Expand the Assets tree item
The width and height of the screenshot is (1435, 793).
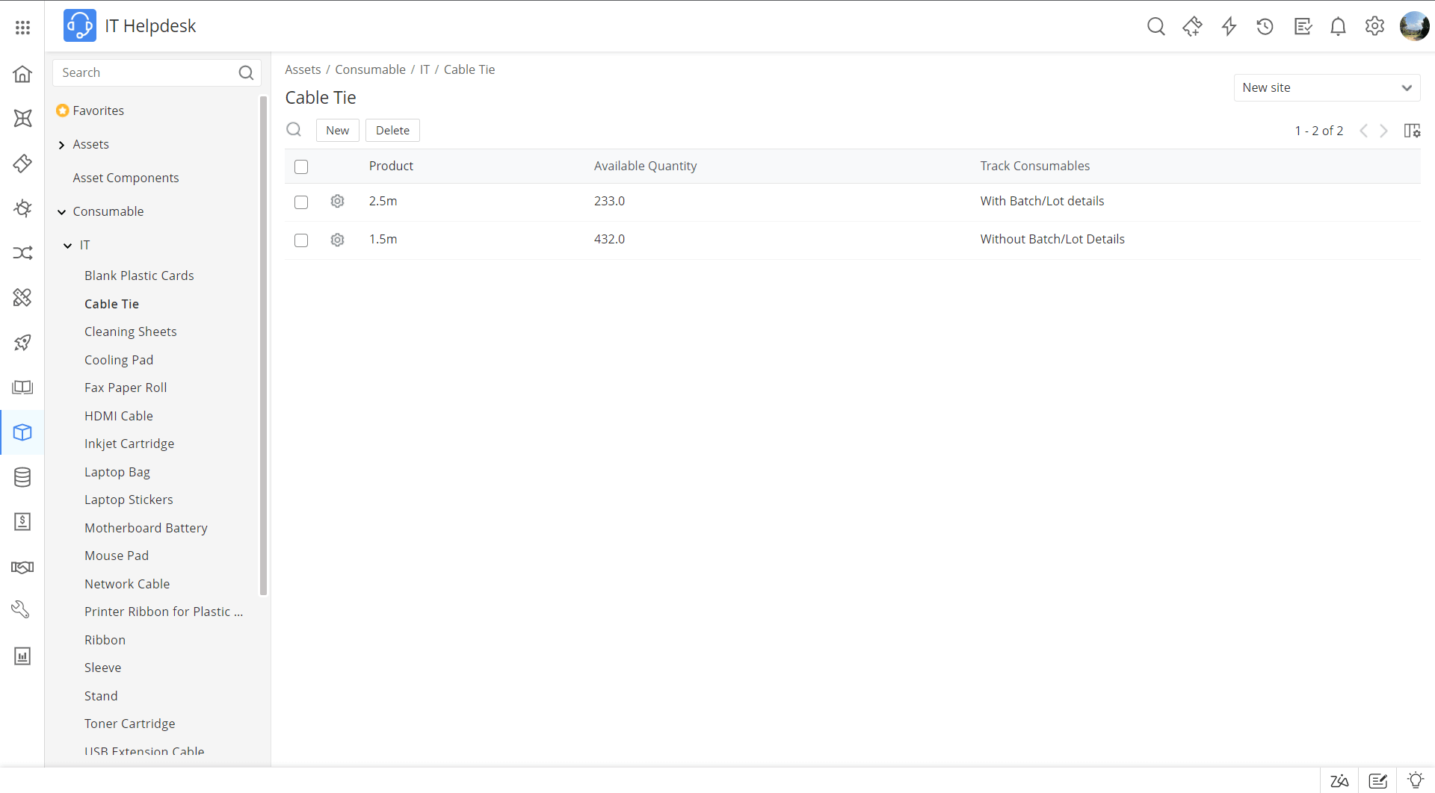click(x=62, y=144)
